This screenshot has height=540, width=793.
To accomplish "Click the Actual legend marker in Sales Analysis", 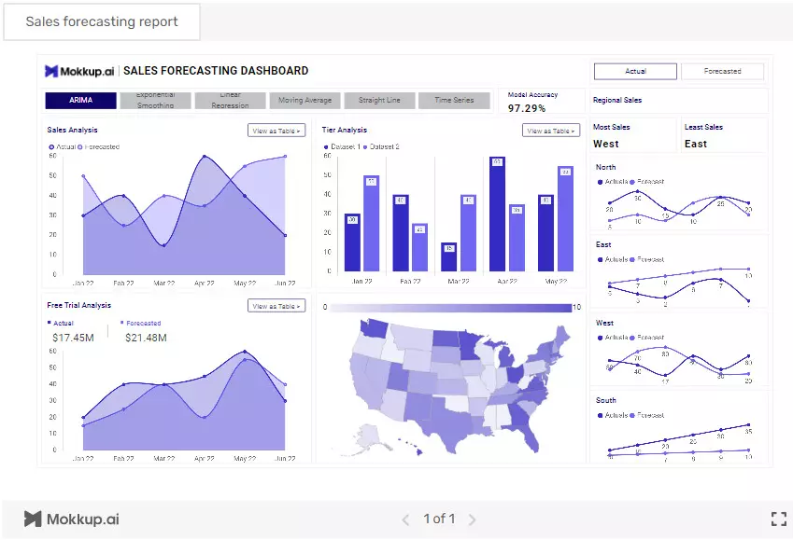I will 51,147.
